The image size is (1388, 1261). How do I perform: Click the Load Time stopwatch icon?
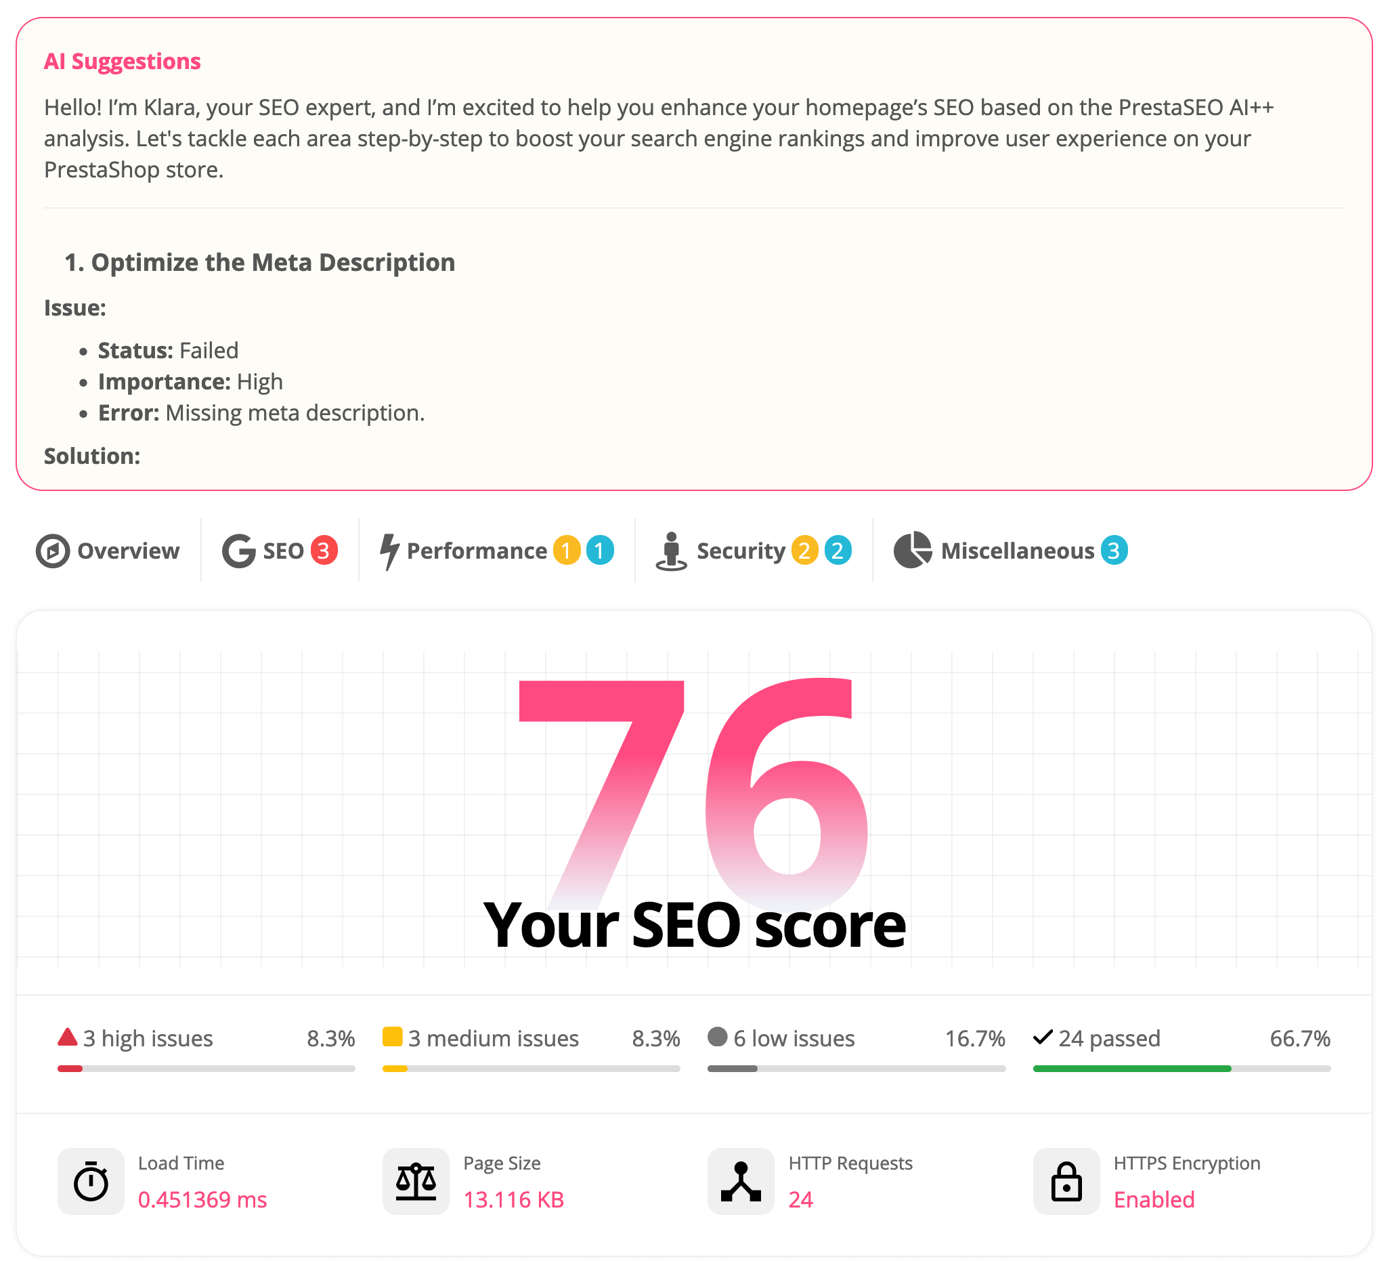(x=91, y=1181)
